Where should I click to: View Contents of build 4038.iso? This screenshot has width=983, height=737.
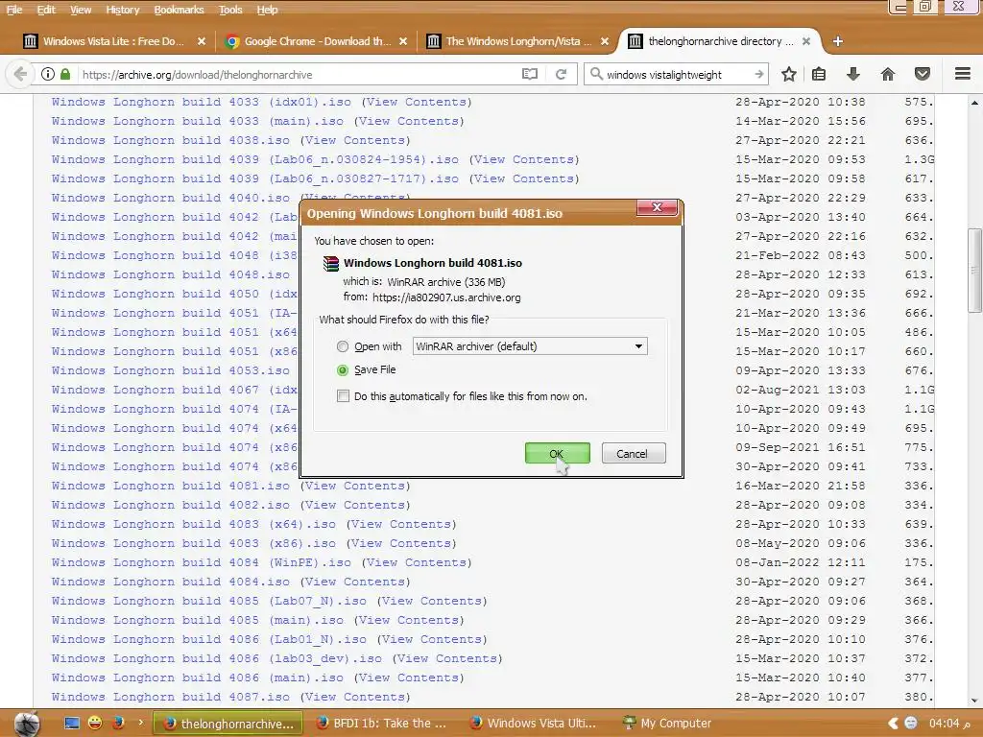[x=355, y=140]
